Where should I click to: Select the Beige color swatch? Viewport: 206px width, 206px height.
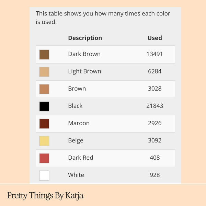(x=44, y=141)
